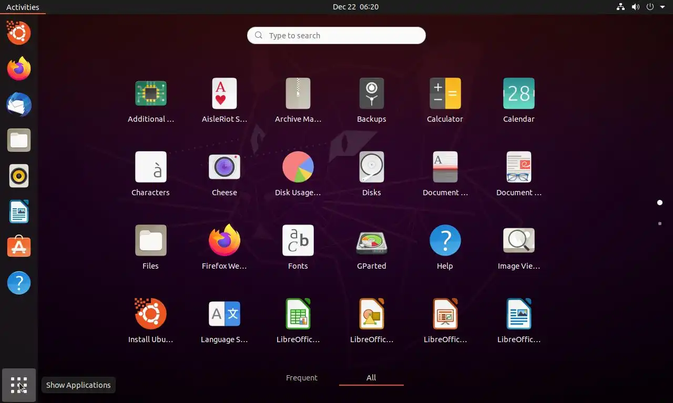Switch to the Frequent tab

pyautogui.click(x=302, y=378)
